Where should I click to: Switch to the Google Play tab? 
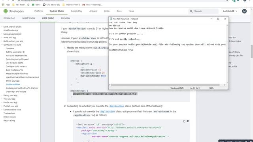click(77, 11)
